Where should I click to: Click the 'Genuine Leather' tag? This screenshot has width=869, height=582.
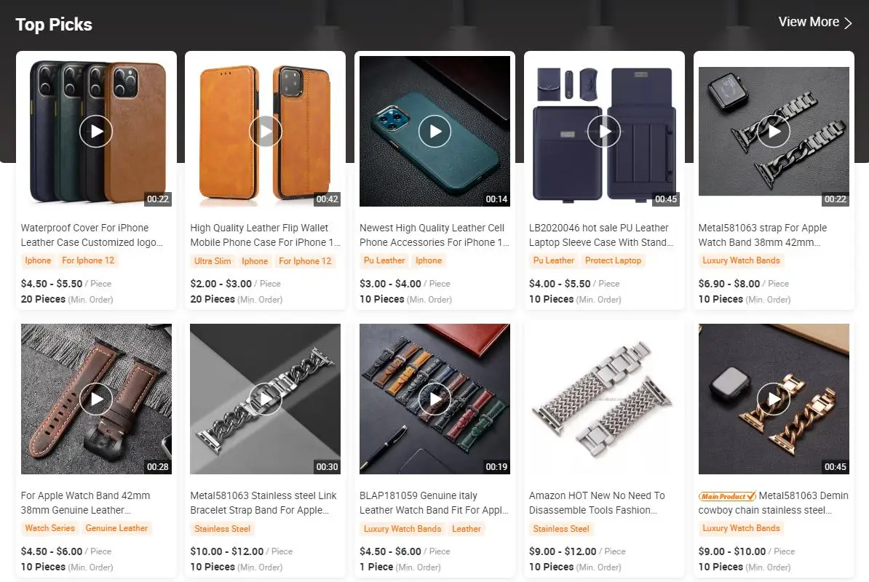click(117, 528)
